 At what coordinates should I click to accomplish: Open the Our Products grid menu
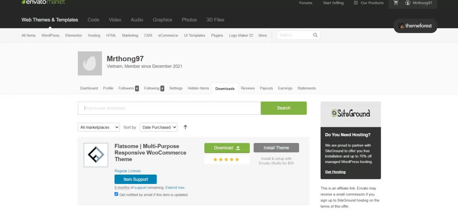(x=369, y=3)
